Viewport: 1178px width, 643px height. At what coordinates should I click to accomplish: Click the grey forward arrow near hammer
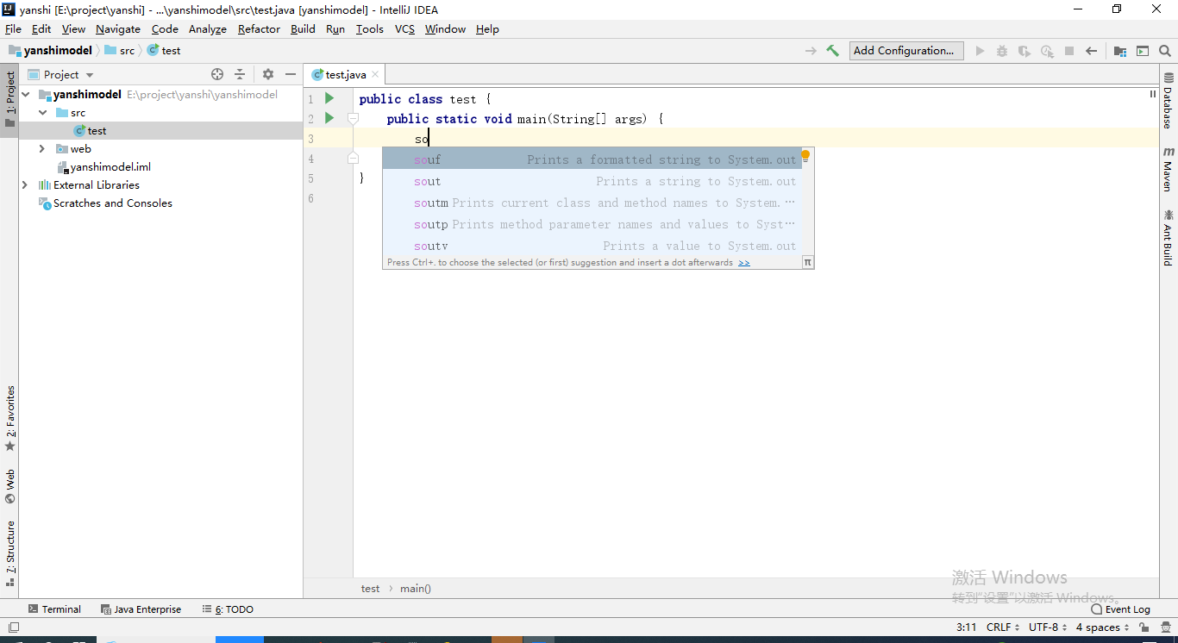(811, 51)
